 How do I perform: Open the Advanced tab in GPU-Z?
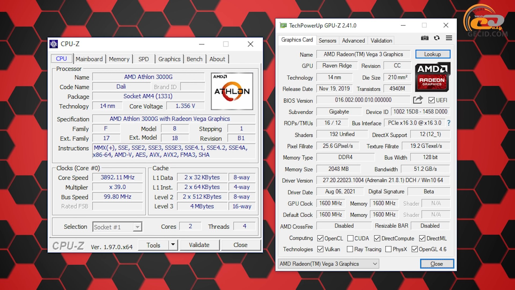pos(353,41)
